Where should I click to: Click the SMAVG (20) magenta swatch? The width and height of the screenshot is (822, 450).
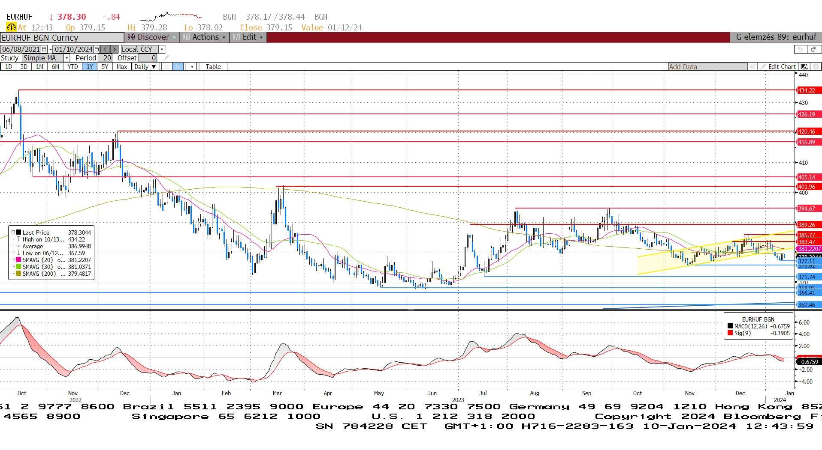pyautogui.click(x=18, y=260)
